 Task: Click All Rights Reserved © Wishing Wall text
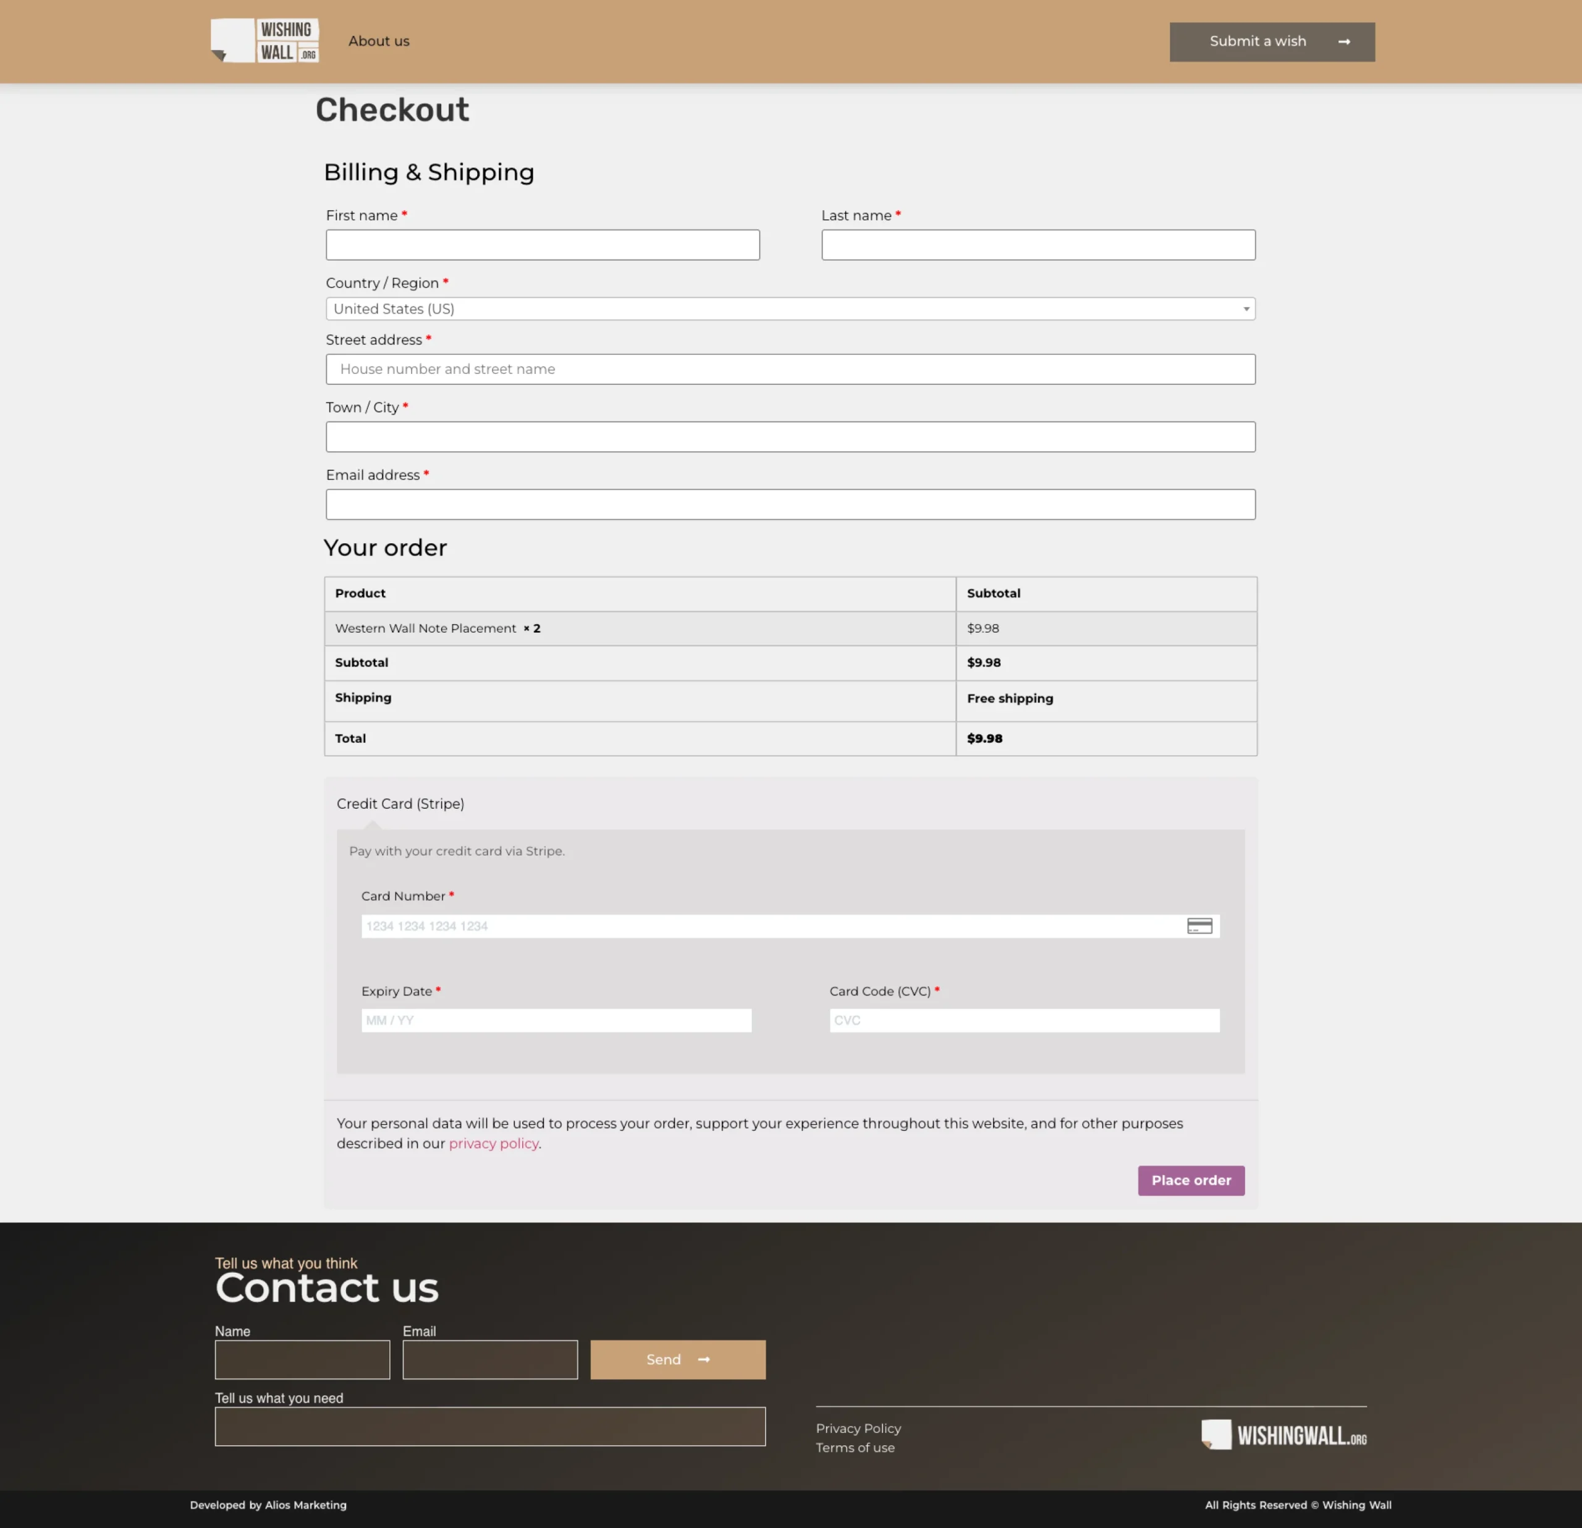[1298, 1505]
